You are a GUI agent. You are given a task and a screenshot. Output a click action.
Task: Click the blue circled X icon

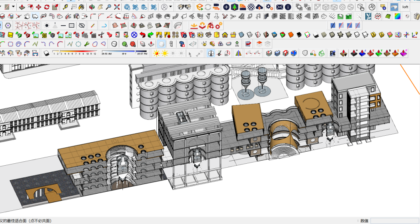click(134, 35)
